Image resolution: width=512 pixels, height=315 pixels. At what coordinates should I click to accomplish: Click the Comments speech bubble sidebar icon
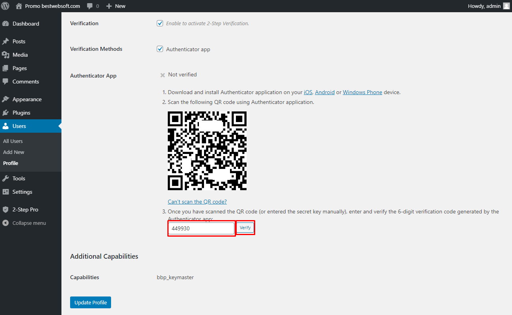click(x=6, y=82)
